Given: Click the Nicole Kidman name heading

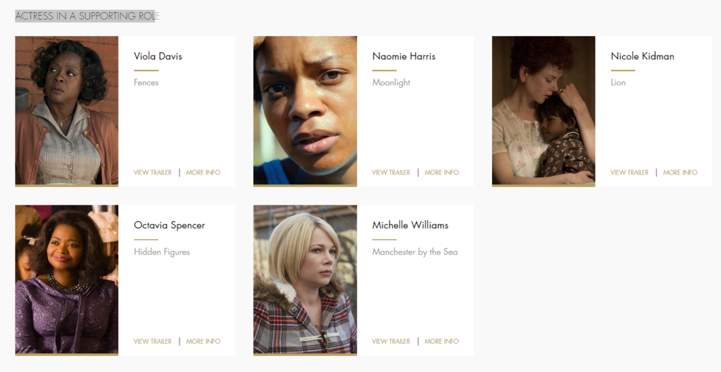Looking at the screenshot, I should [642, 56].
